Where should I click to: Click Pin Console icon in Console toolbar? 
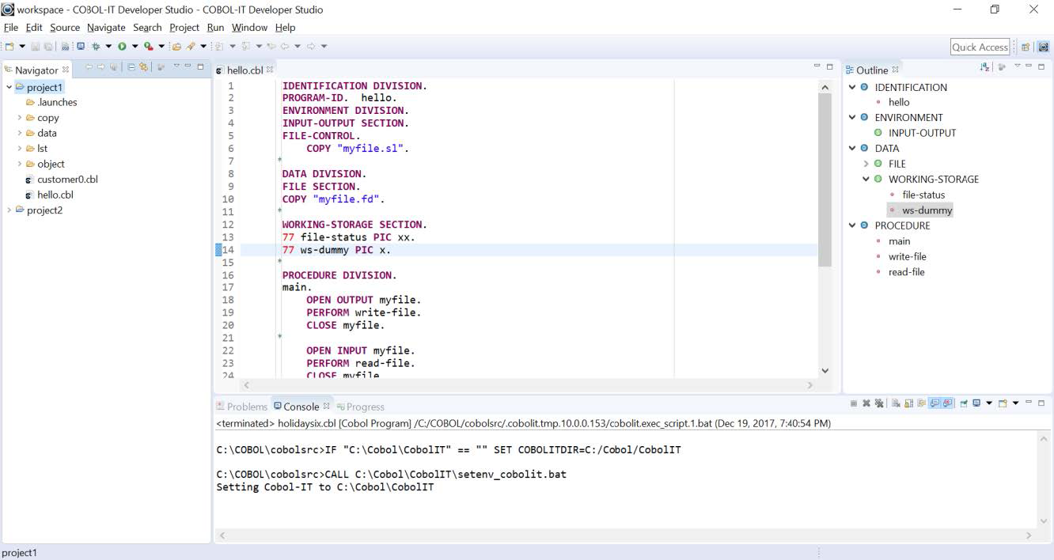coord(963,403)
